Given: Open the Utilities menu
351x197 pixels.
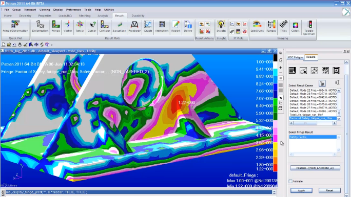Looking at the screenshot, I should click(109, 10).
